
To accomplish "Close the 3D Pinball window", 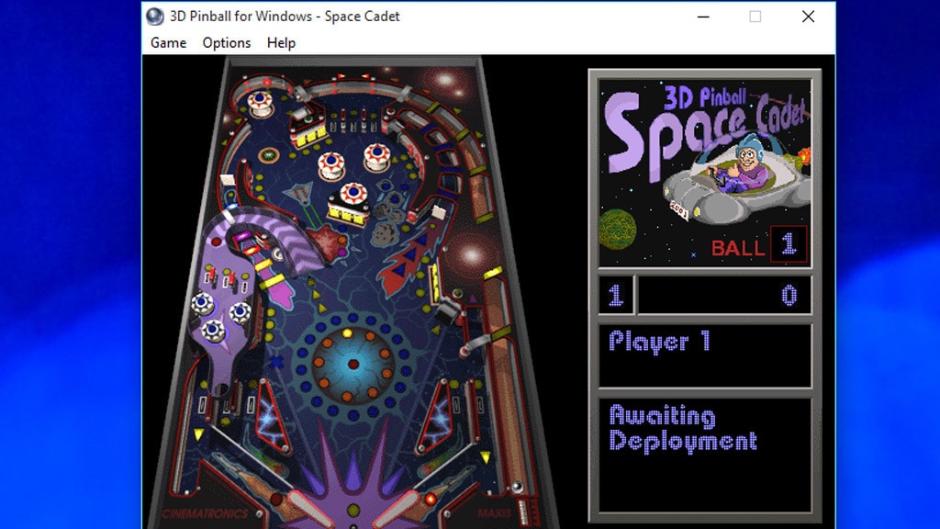I will 808,17.
